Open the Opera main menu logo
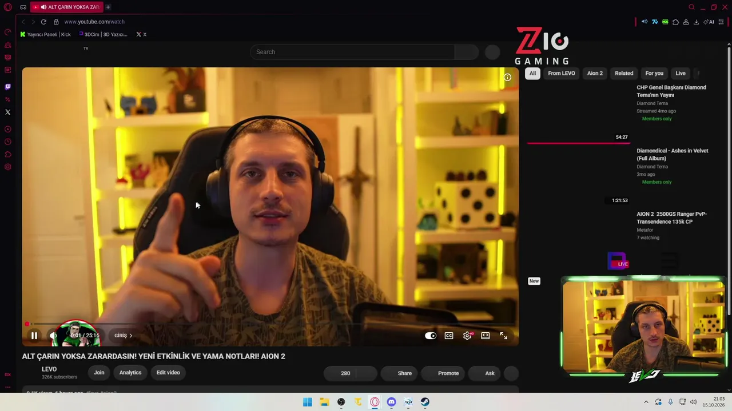Viewport: 732px width, 411px height. 8,7
